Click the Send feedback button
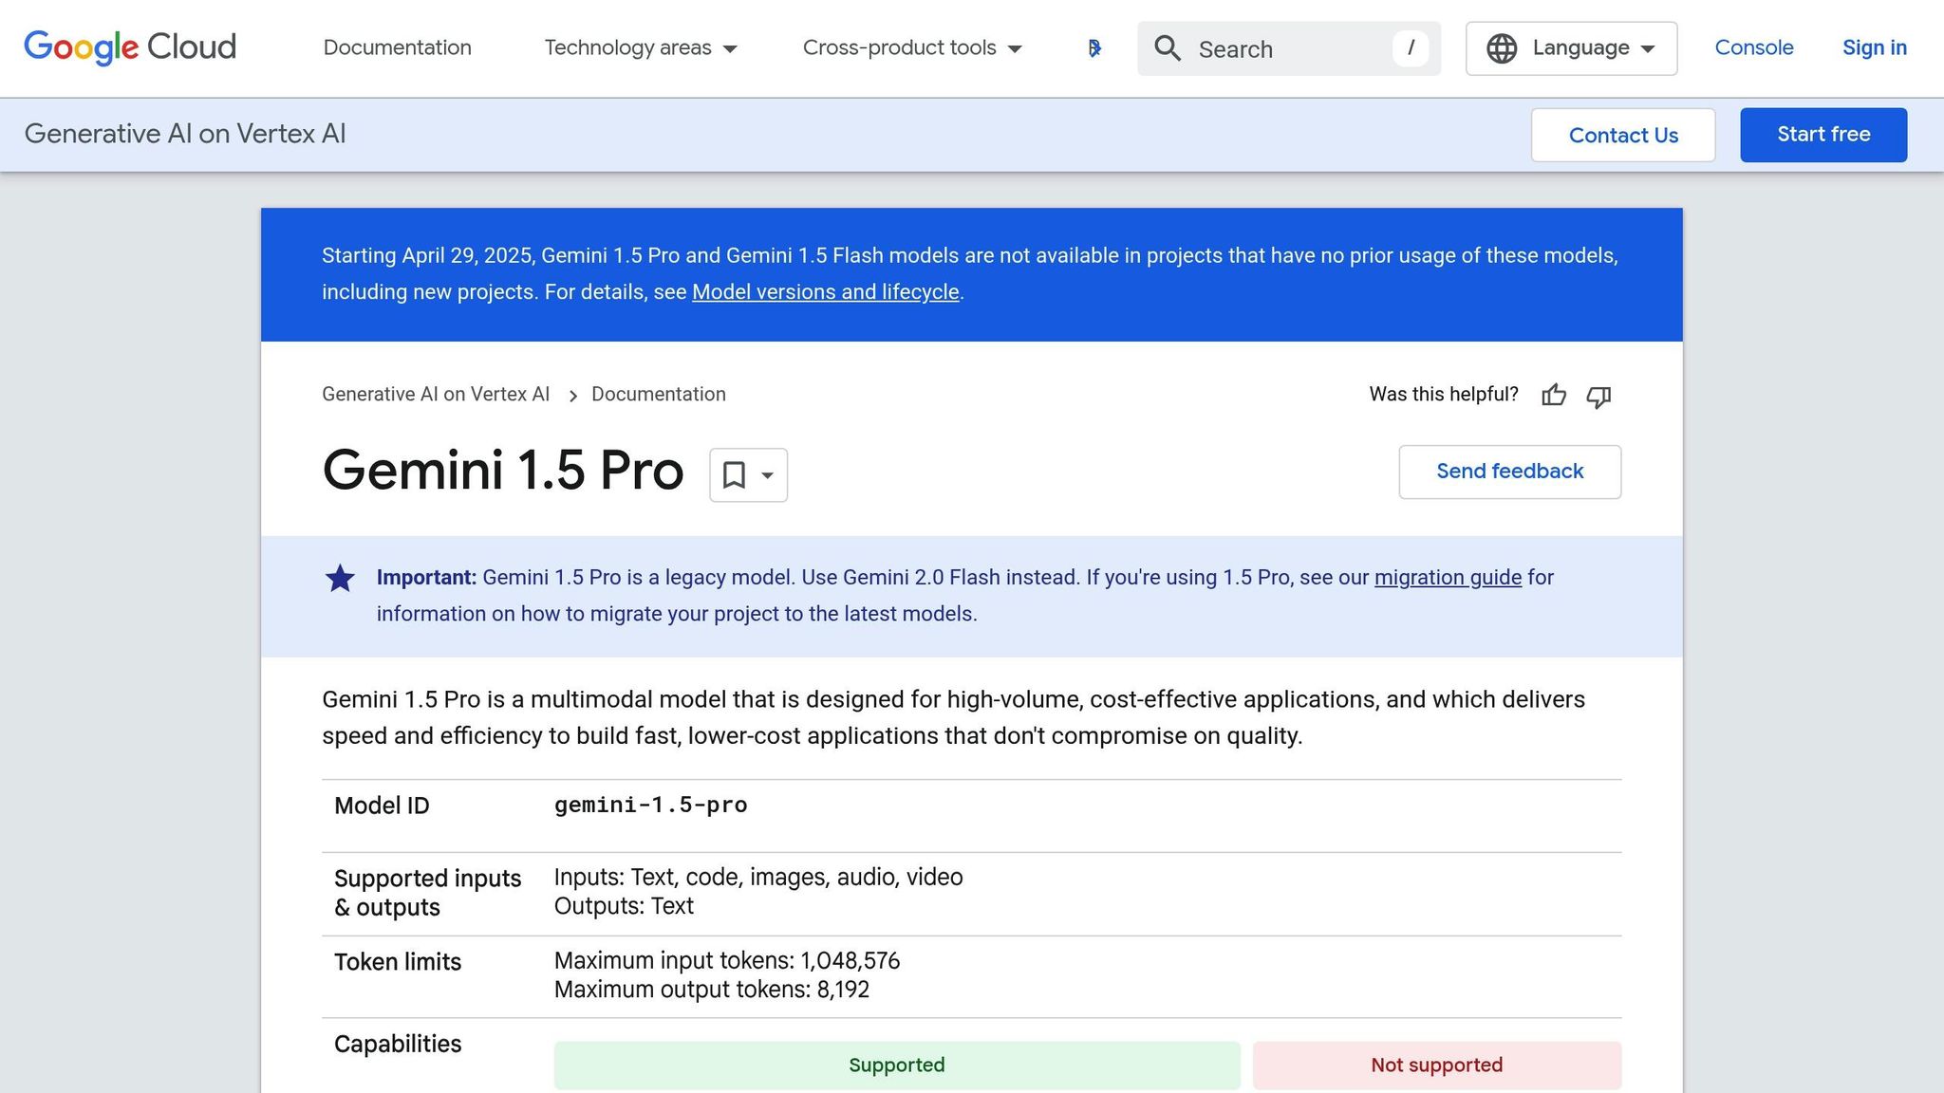Image resolution: width=1944 pixels, height=1093 pixels. coord(1509,472)
